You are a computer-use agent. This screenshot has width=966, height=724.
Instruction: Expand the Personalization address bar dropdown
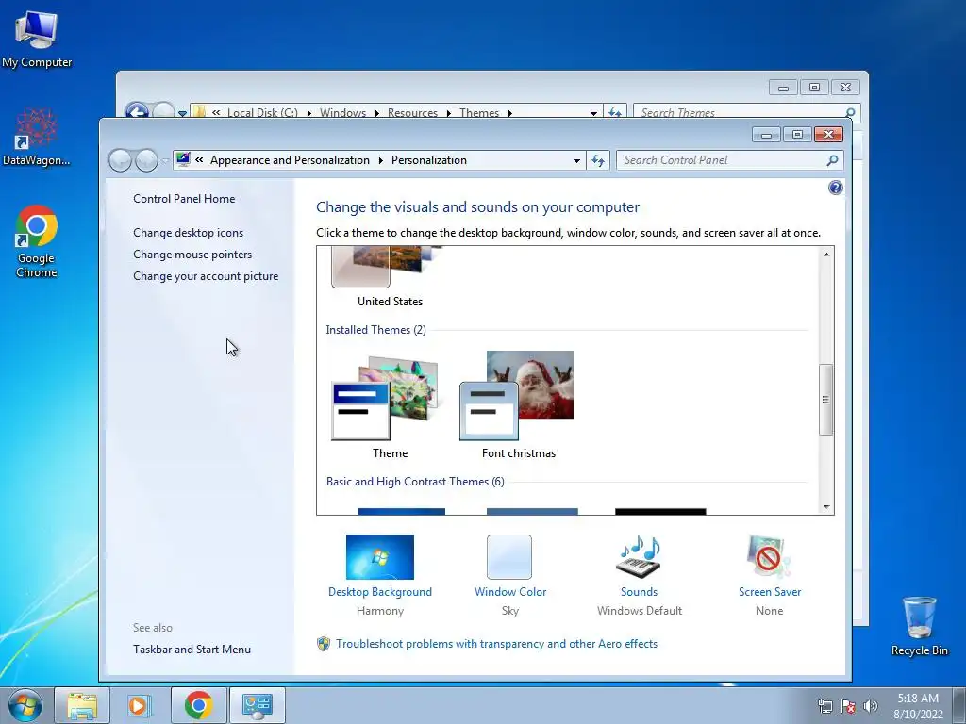click(x=576, y=160)
